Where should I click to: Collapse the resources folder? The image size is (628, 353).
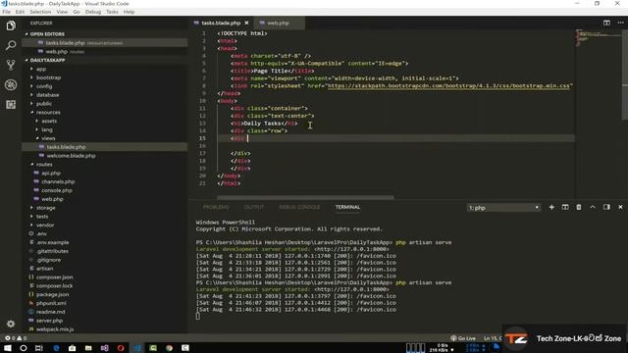[x=48, y=113]
